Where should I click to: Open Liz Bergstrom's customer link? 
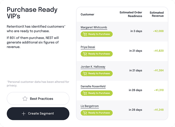click(x=90, y=106)
